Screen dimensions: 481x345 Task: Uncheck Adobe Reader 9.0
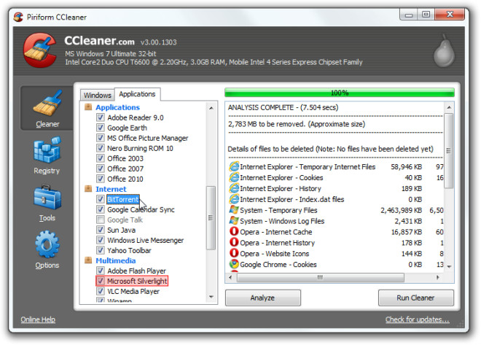(100, 117)
